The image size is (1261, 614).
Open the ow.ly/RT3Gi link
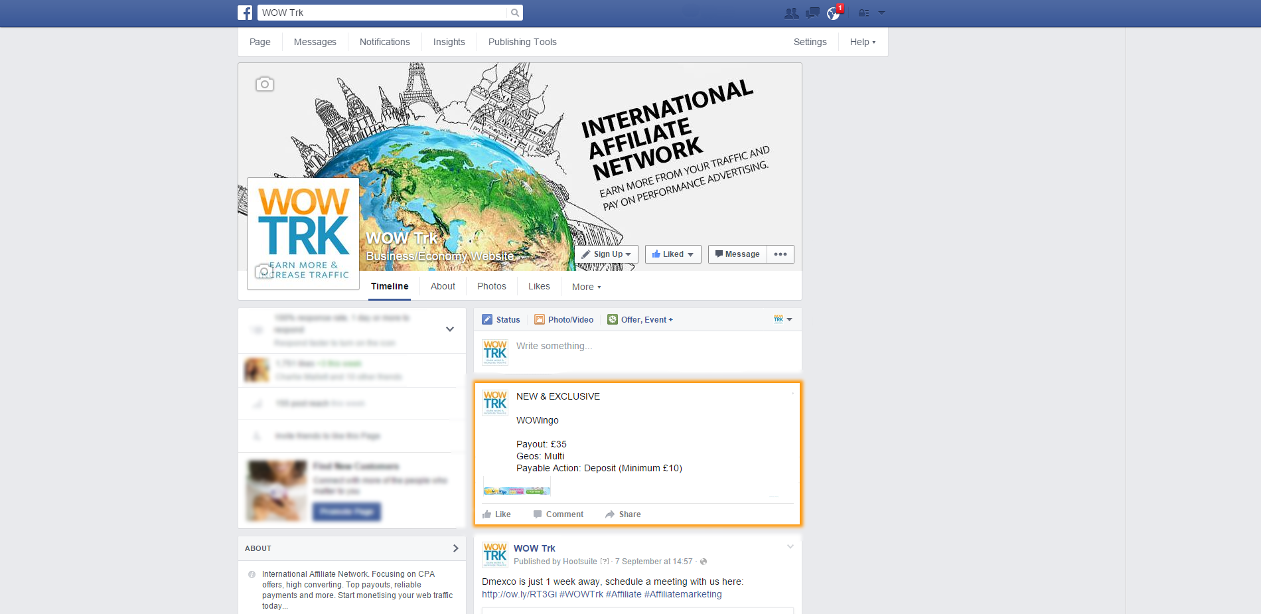pos(519,595)
